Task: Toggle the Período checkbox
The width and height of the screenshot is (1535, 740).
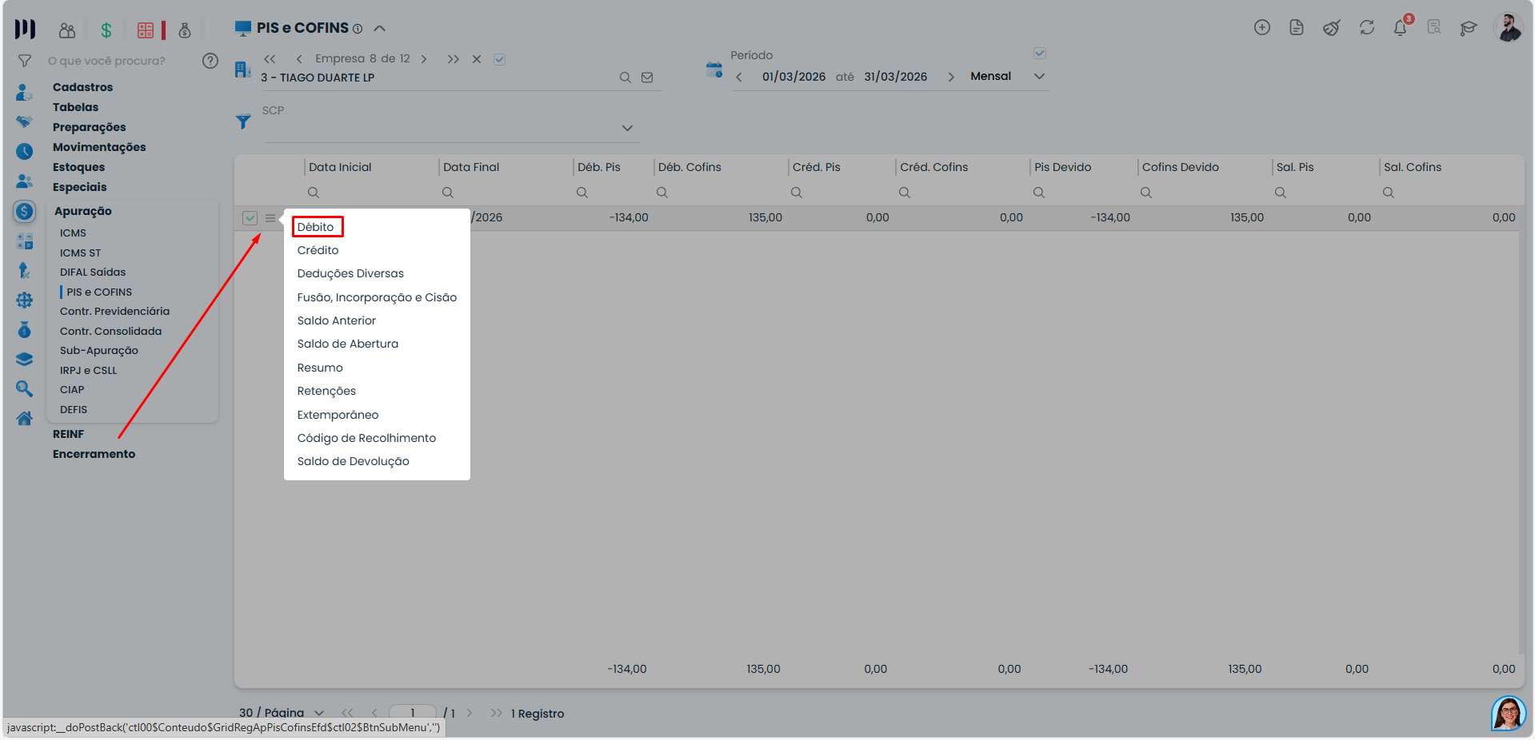Action: 1040,53
